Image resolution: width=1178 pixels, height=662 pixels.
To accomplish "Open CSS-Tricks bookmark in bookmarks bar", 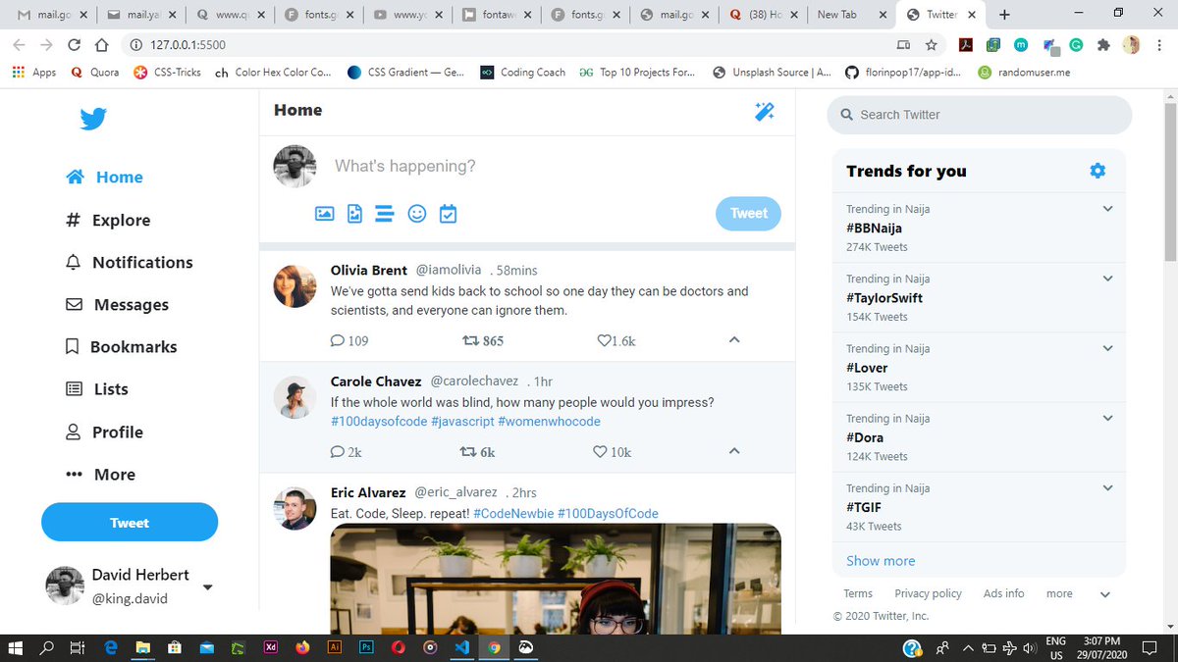I will coord(168,73).
